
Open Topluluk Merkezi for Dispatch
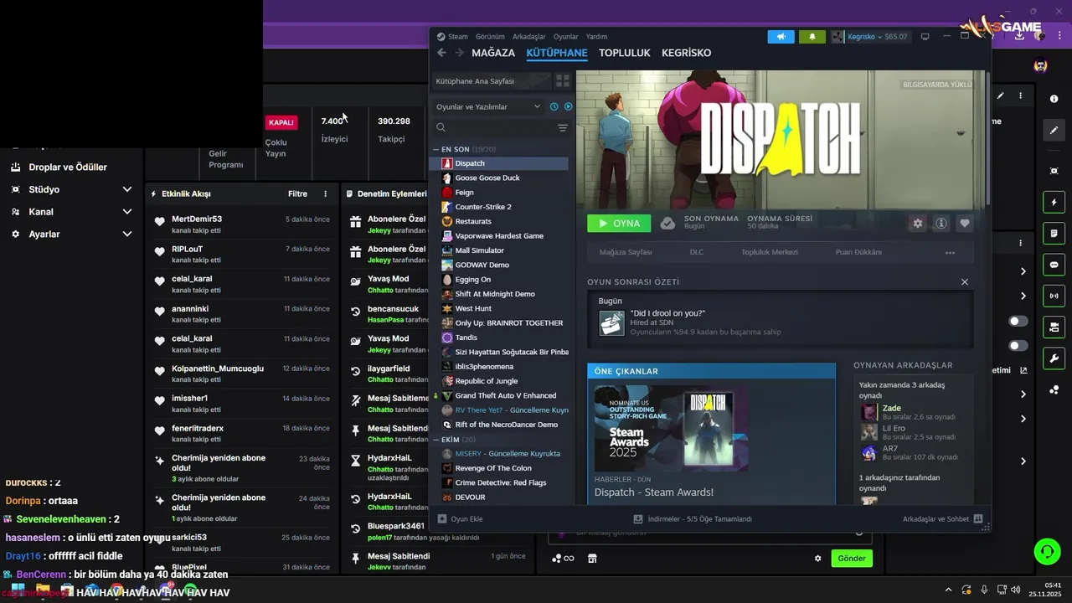click(x=770, y=252)
